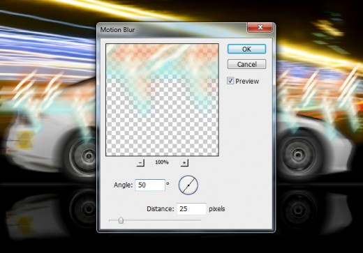Click the Motion Blur title bar
This screenshot has width=363, height=253.
(172, 30)
